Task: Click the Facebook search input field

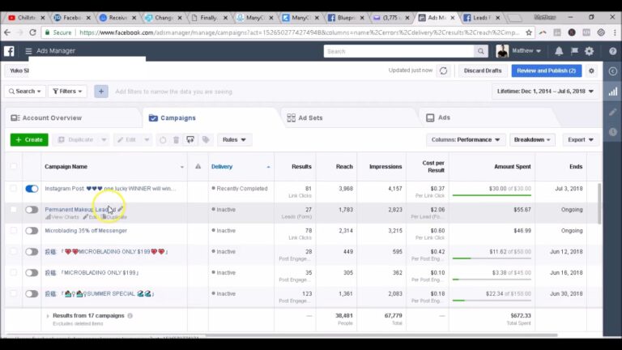Action: click(x=398, y=51)
